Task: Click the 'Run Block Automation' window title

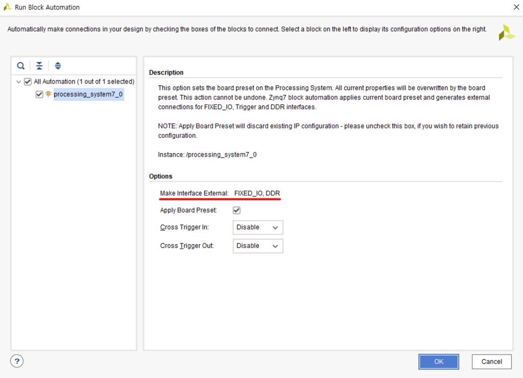Action: [47, 7]
